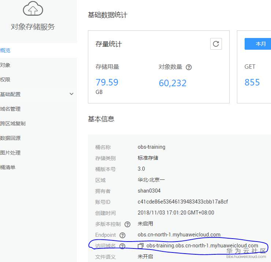Open 图片处理 in the sidebar
Screen dimensions: 271x262
[10, 153]
